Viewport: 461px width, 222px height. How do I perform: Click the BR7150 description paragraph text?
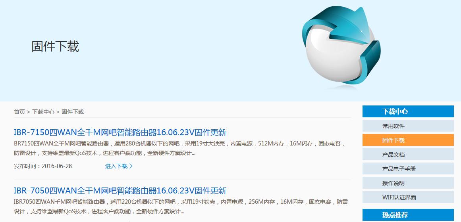[x=179, y=148]
